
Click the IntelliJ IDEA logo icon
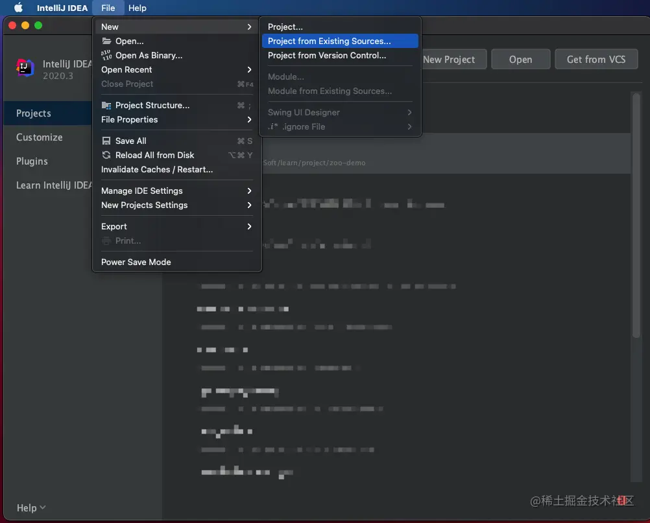pos(25,67)
